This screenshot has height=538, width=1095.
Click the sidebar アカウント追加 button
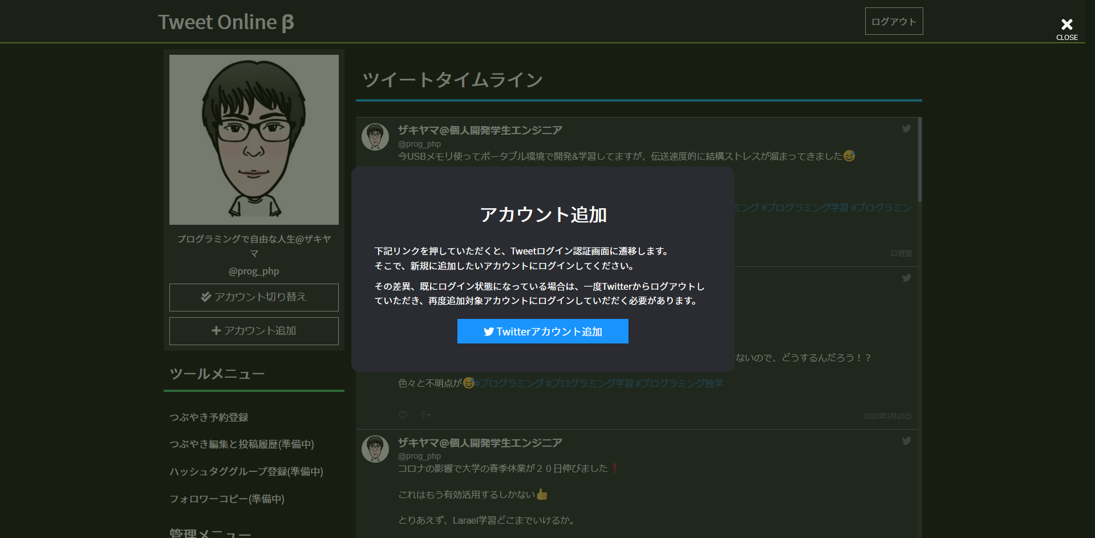tap(254, 331)
